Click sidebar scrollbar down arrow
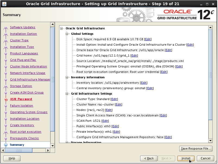 coord(53,146)
